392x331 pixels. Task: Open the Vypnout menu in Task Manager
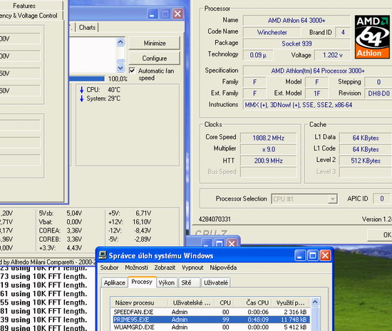[192, 268]
